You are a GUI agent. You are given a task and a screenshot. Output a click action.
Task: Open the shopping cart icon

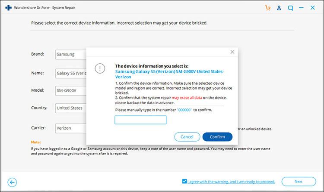click(x=268, y=8)
